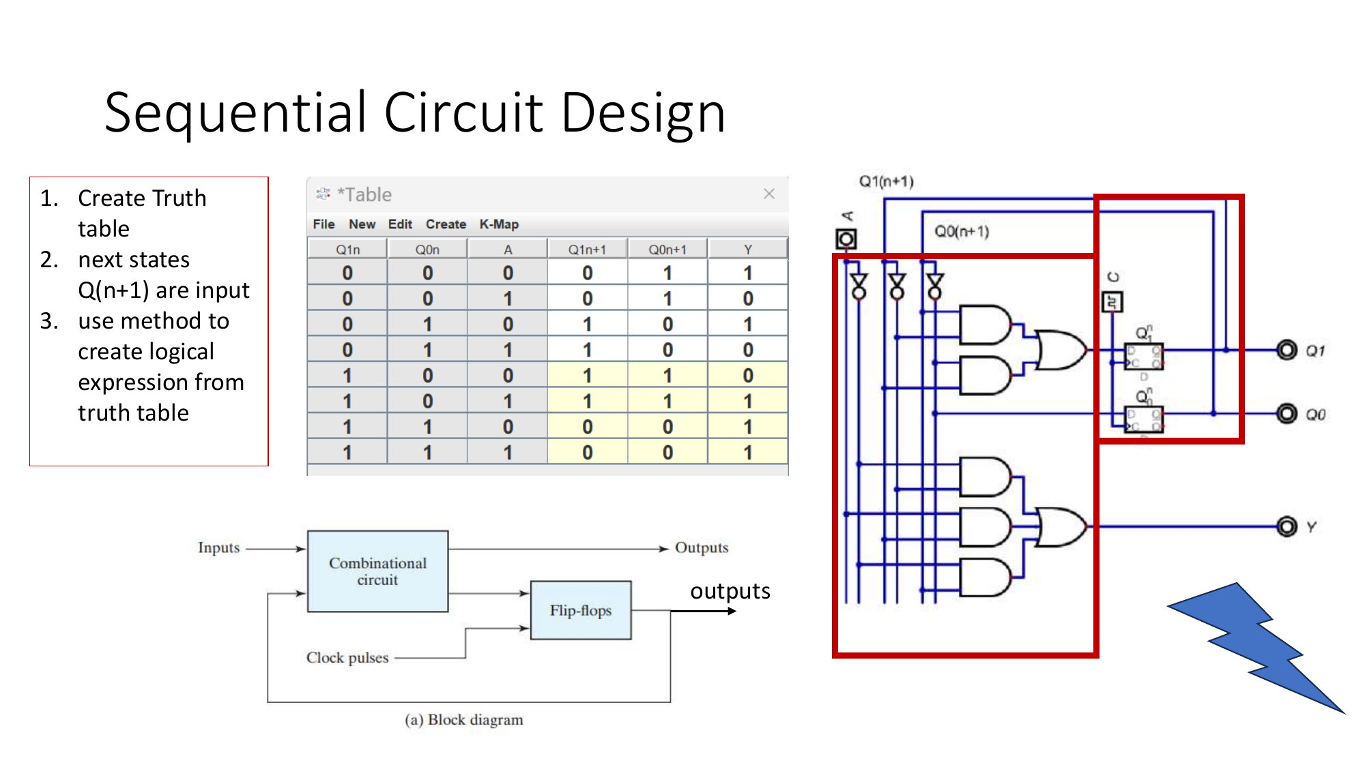Screen dimensions: 1365x767
Task: Open the Create menu in Table window
Action: [446, 224]
